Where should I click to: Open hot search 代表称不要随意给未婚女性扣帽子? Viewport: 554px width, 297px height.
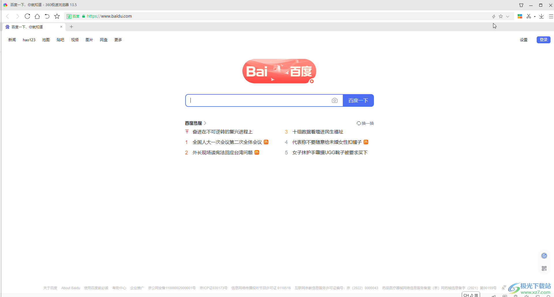click(327, 142)
